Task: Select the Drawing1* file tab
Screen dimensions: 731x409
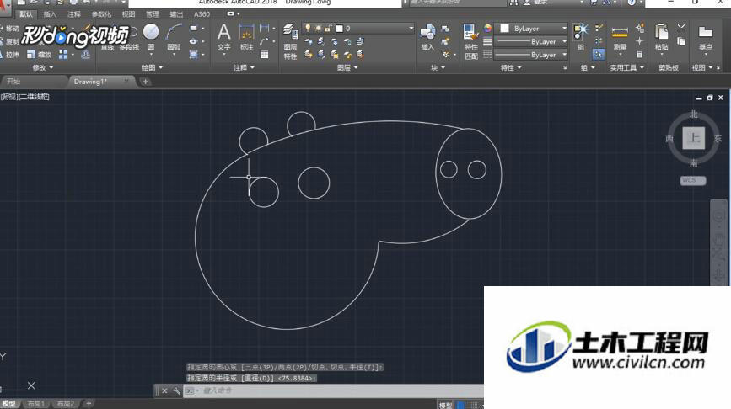Action: [x=100, y=82]
